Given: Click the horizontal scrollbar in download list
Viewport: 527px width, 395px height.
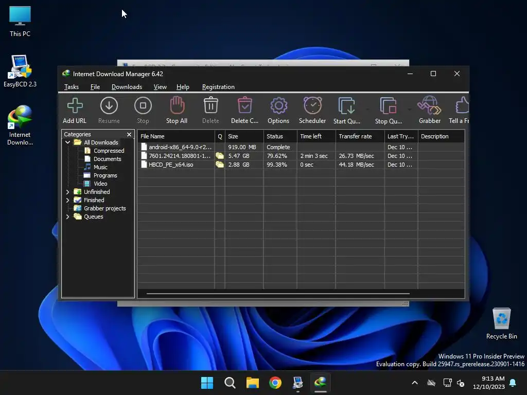Looking at the screenshot, I should click(x=278, y=294).
